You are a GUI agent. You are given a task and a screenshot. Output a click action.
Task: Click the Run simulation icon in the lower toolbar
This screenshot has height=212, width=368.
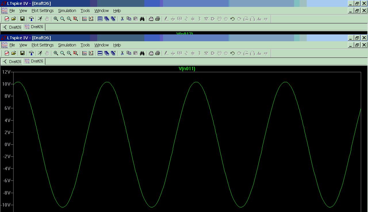tap(40, 53)
